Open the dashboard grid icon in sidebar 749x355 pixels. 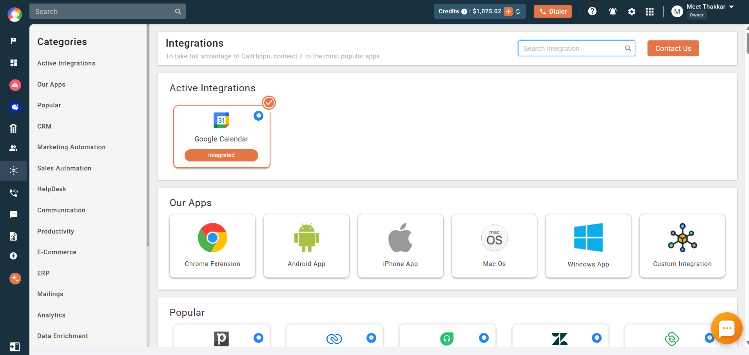[x=14, y=63]
